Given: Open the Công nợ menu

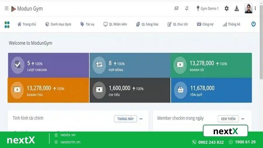Looking at the screenshot, I should click(x=205, y=24).
